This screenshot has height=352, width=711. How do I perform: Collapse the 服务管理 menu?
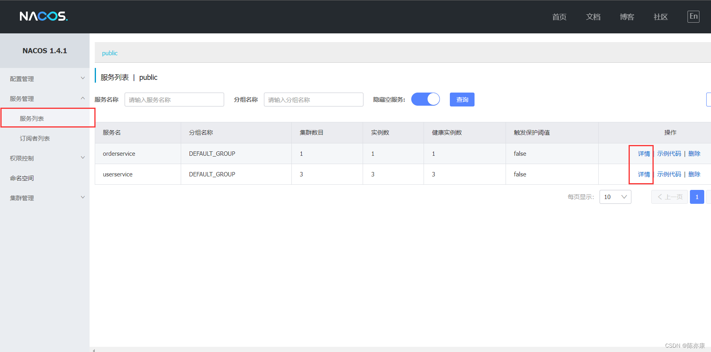pyautogui.click(x=45, y=99)
